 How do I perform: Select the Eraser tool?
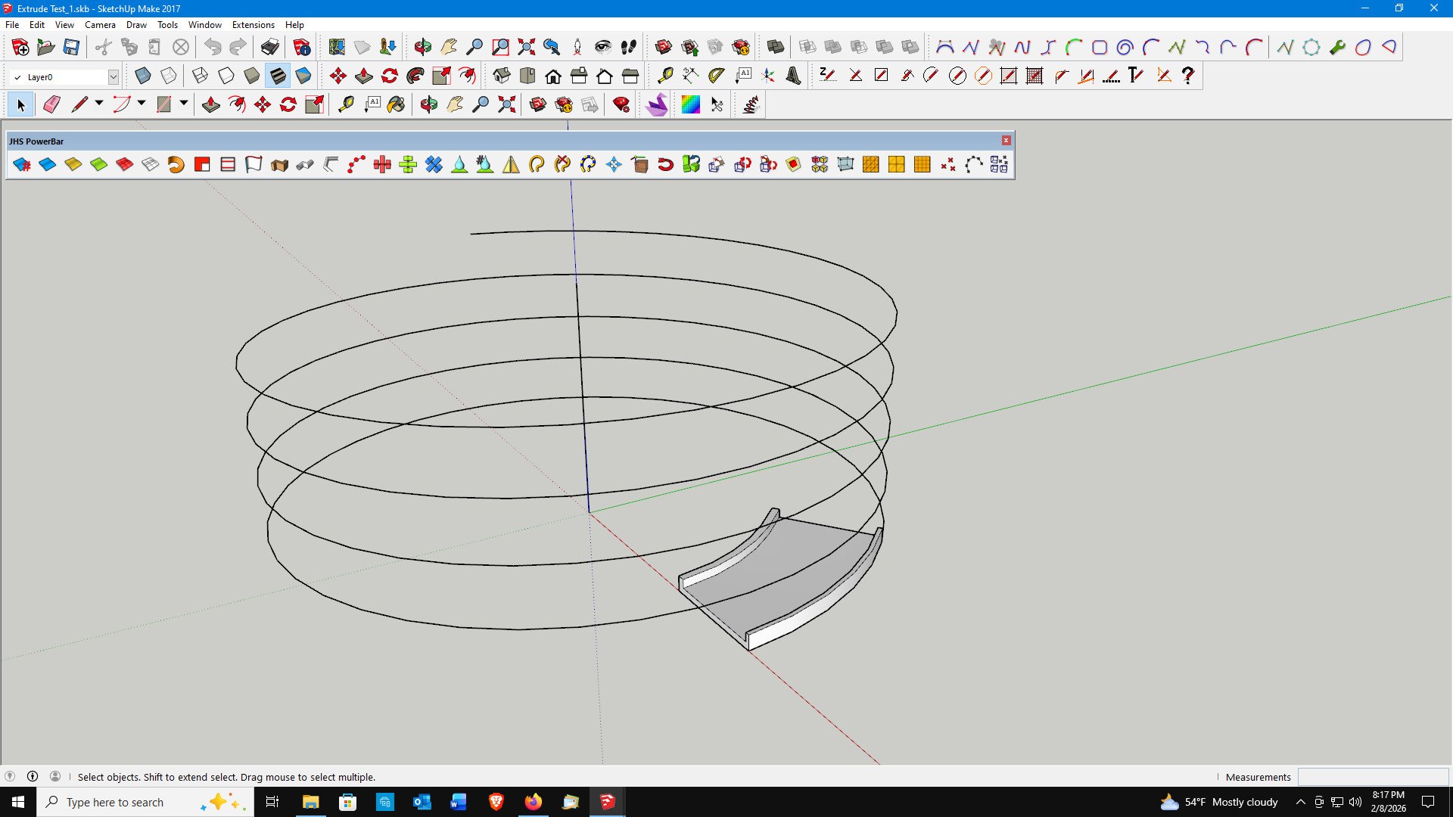pos(51,104)
